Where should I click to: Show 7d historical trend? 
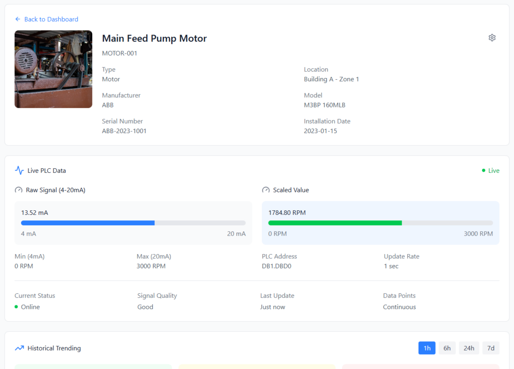(x=490, y=348)
